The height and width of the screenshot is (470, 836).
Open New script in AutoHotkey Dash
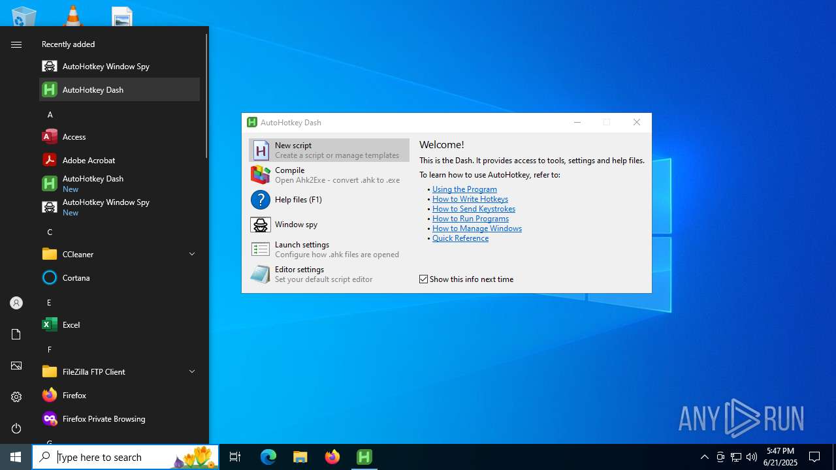329,150
